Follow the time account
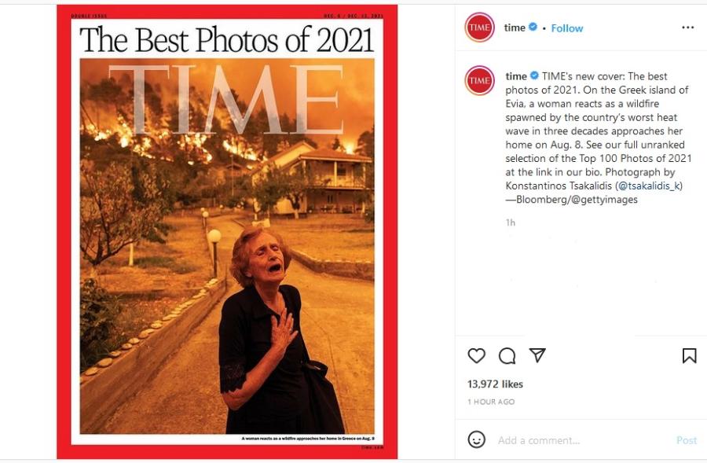Image resolution: width=707 pixels, height=463 pixels. pyautogui.click(x=566, y=28)
